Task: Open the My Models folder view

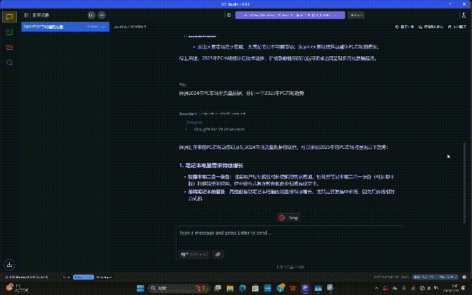Action: [9, 47]
